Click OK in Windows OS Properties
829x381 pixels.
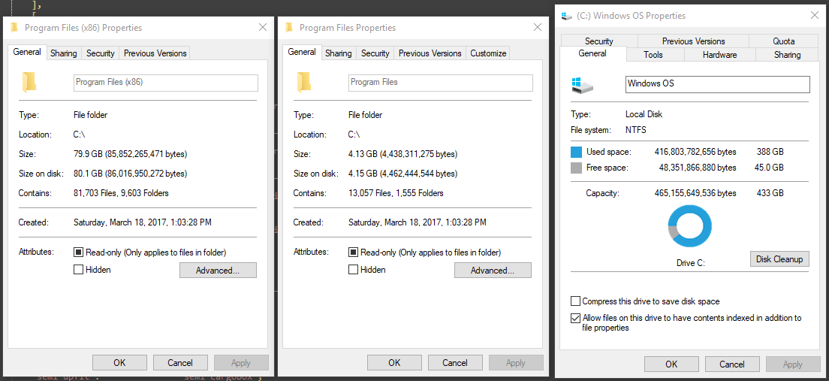coord(671,364)
